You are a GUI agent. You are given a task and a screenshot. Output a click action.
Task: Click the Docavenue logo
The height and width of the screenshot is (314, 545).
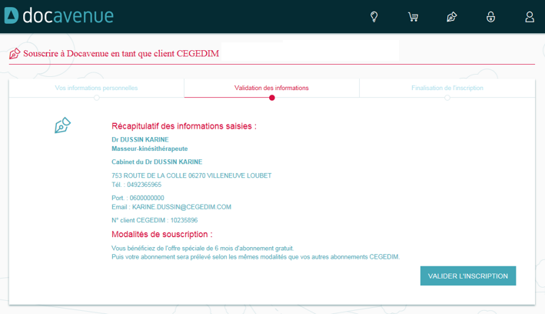(x=58, y=15)
